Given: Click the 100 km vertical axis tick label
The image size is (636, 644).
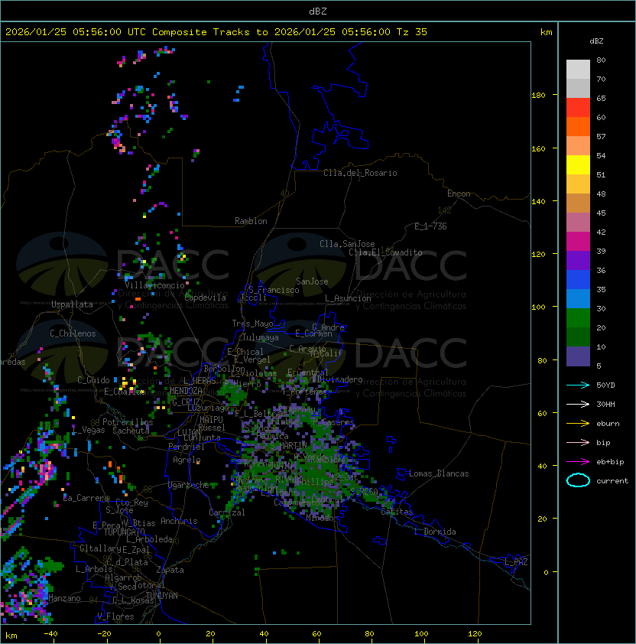Looking at the screenshot, I should point(538,307).
